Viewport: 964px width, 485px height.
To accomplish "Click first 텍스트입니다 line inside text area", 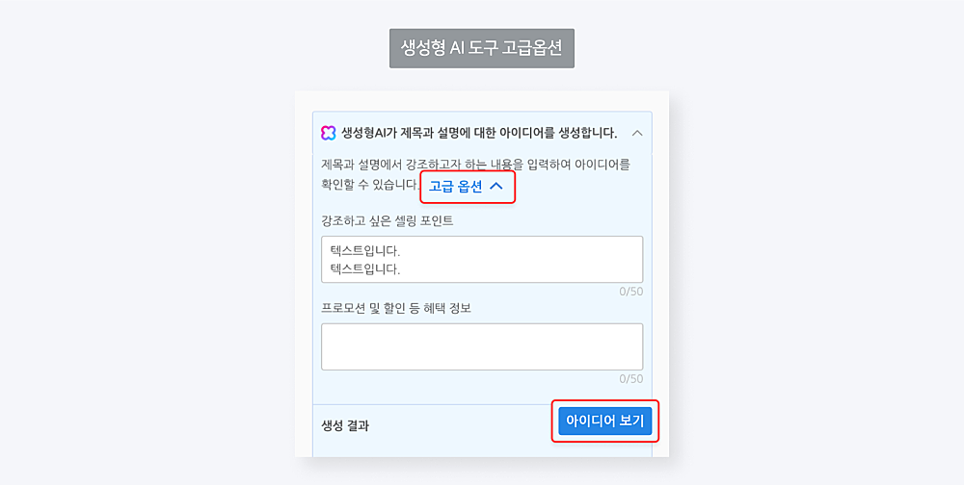I will pyautogui.click(x=365, y=251).
